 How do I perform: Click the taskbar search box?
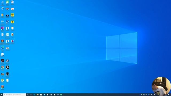(15, 95)
